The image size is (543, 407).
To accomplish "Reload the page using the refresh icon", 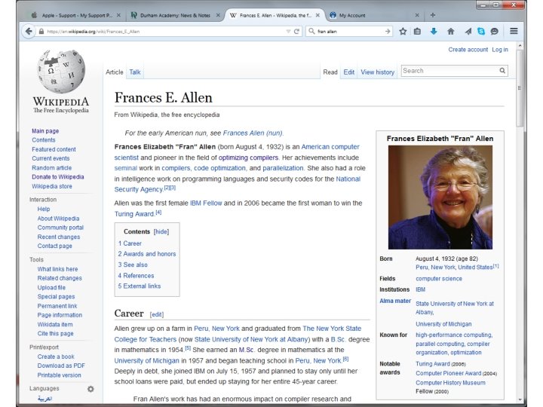I will point(297,31).
